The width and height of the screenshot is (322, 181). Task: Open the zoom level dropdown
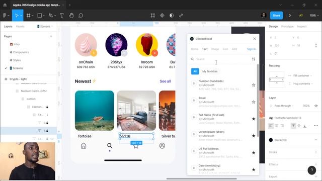click(x=314, y=16)
